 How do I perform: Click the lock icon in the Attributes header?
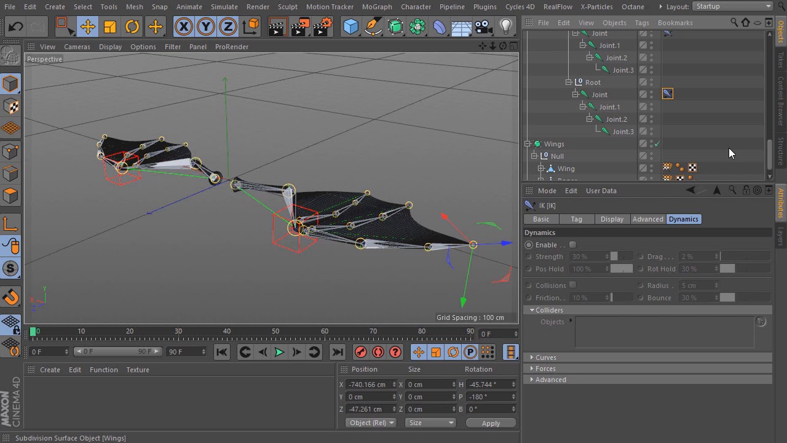(x=746, y=191)
